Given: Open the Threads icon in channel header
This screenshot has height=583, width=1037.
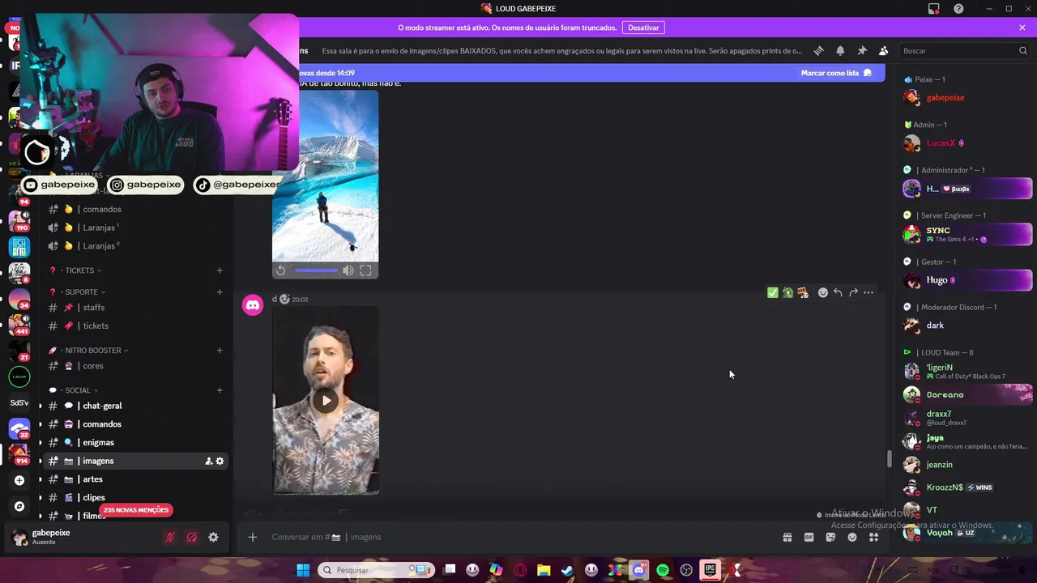Looking at the screenshot, I should click(818, 50).
